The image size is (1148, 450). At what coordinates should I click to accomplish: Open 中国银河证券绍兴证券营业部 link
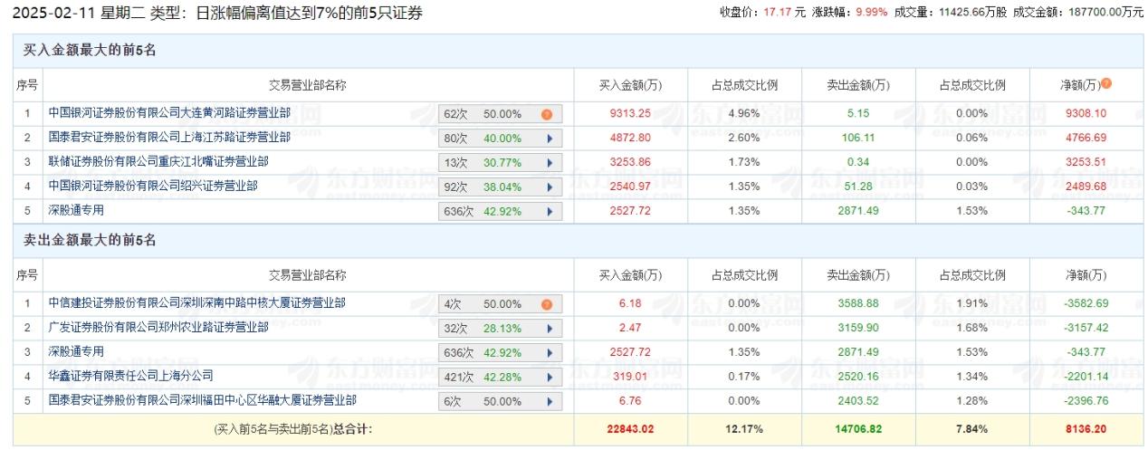point(153,186)
